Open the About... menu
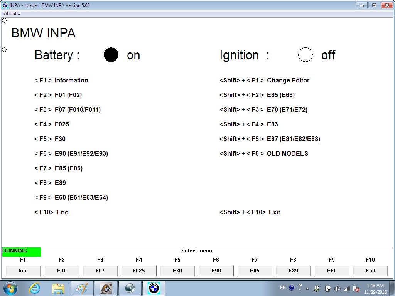This screenshot has height=296, width=395. (12, 13)
